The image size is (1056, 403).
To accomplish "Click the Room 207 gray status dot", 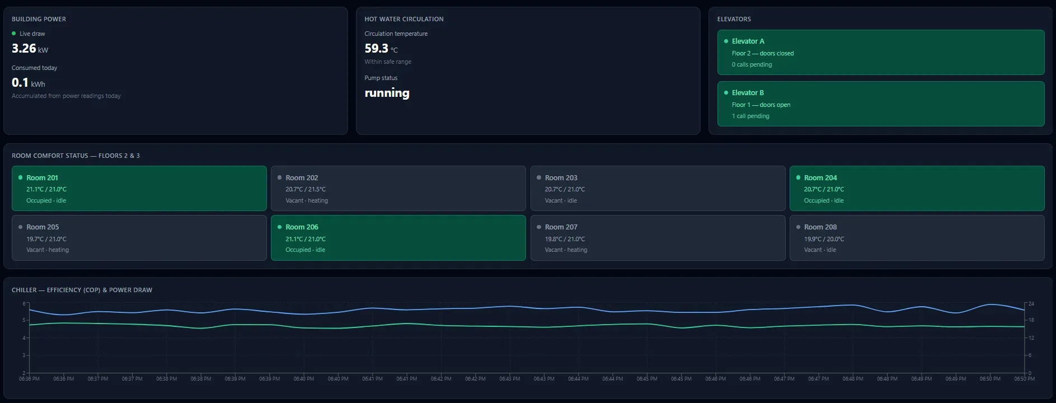I will [x=539, y=227].
